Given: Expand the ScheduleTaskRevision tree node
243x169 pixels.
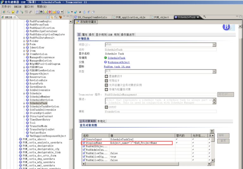Looking at the screenshot, I should pos(24,107).
